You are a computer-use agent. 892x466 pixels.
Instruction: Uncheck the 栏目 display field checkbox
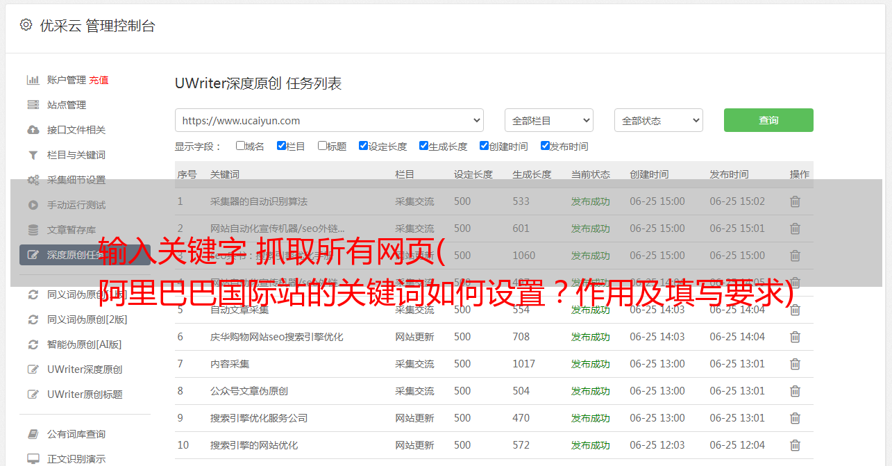281,146
